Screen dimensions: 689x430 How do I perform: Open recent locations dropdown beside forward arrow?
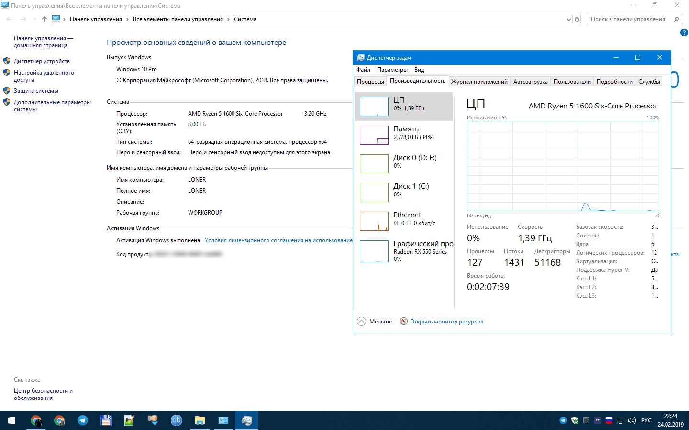click(34, 19)
